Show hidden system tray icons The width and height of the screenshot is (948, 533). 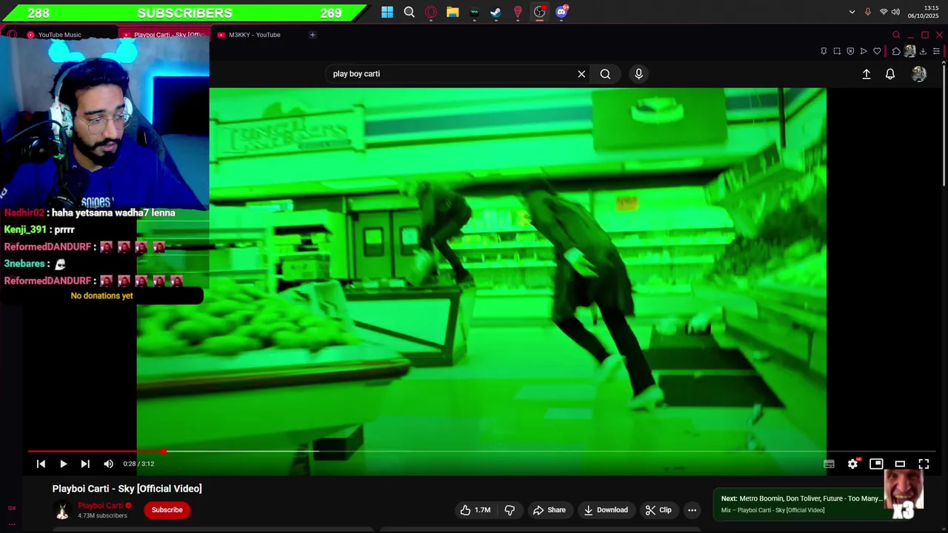(x=852, y=12)
